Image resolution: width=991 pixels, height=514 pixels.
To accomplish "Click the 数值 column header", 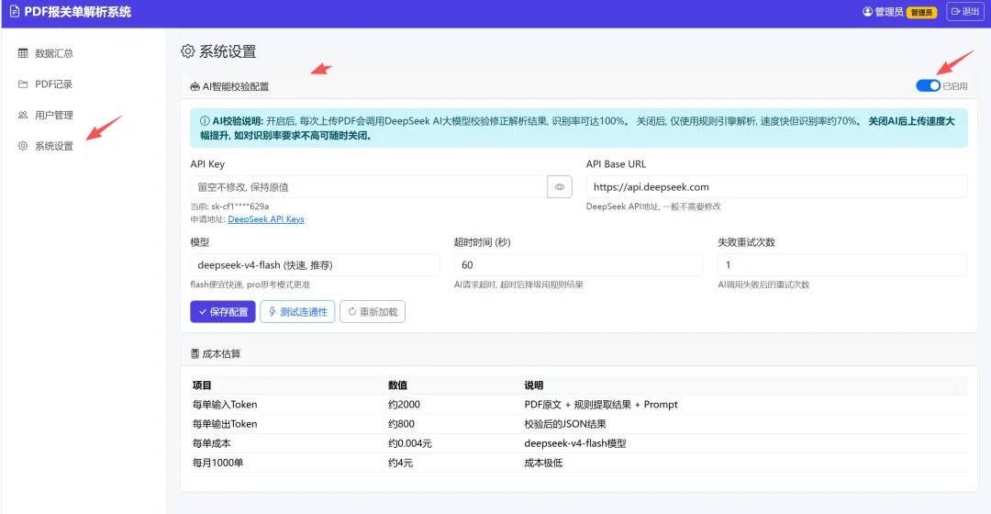I will click(x=397, y=385).
